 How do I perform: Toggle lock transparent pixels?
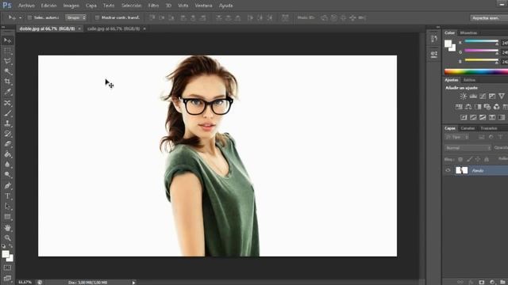point(460,159)
